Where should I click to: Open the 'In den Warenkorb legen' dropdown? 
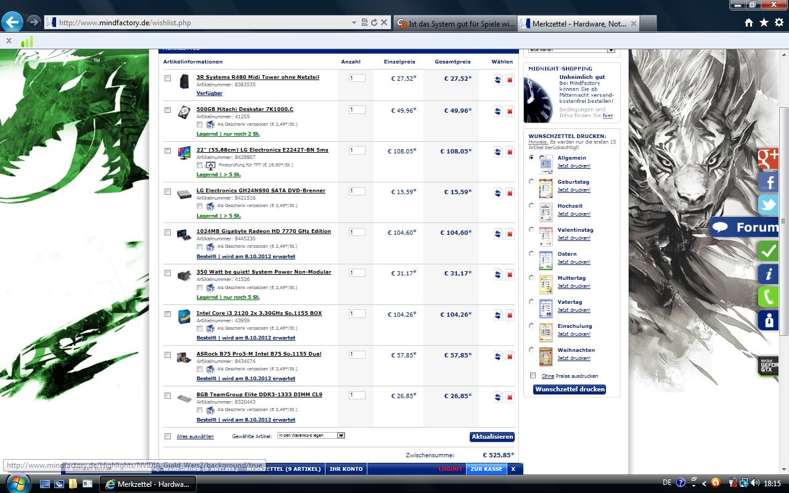311,436
